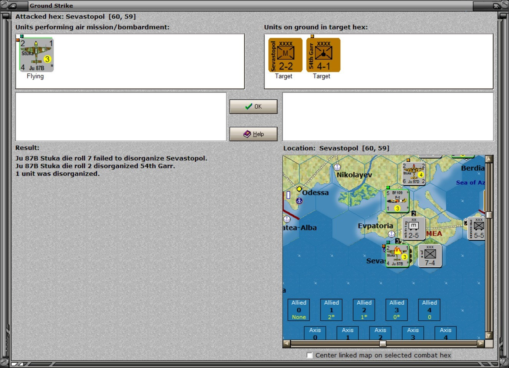This screenshot has height=368, width=509.
Task: Click the map's vertical scrollbar thumb
Action: click(x=489, y=215)
